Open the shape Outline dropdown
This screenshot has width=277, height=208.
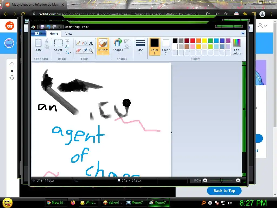coord(127,41)
